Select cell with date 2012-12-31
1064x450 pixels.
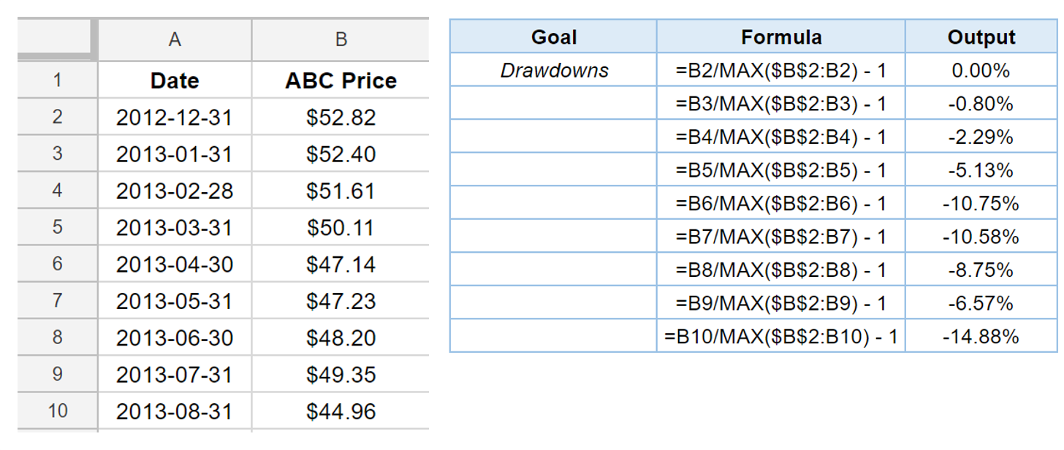[175, 117]
